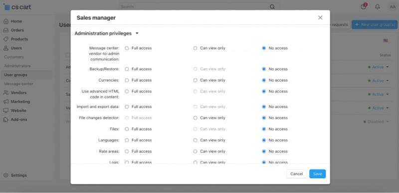Set Languages to Can view only
This screenshot has width=399, height=193.
point(195,140)
